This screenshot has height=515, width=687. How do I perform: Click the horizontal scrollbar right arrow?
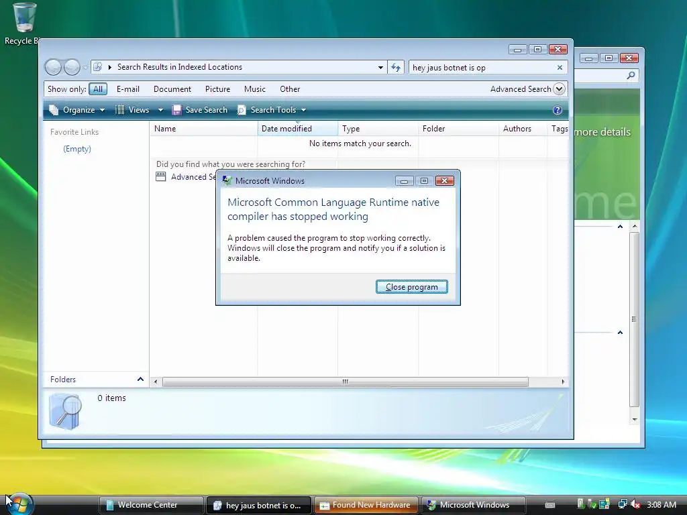[563, 382]
